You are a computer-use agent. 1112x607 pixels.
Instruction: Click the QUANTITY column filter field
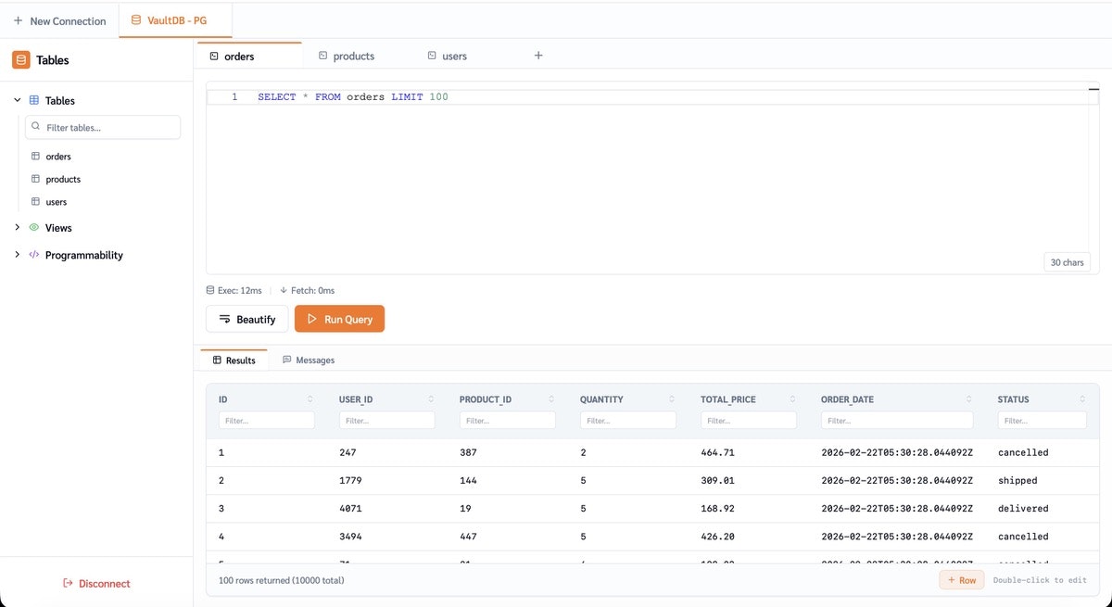click(627, 420)
